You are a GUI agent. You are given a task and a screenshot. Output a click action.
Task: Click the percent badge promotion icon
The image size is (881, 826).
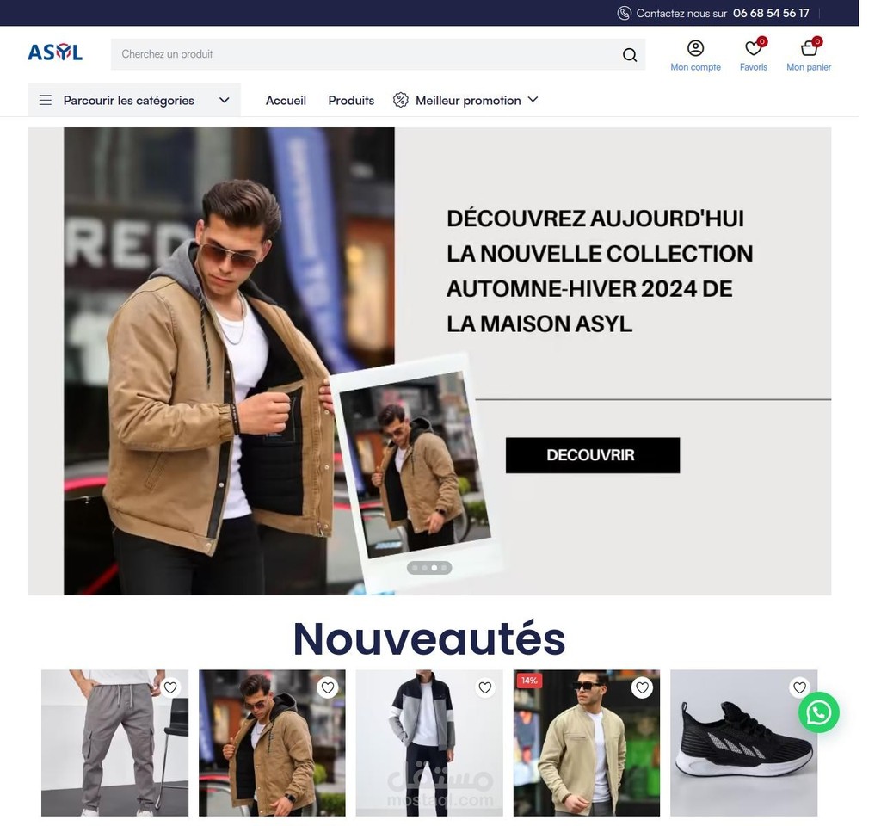tap(401, 100)
